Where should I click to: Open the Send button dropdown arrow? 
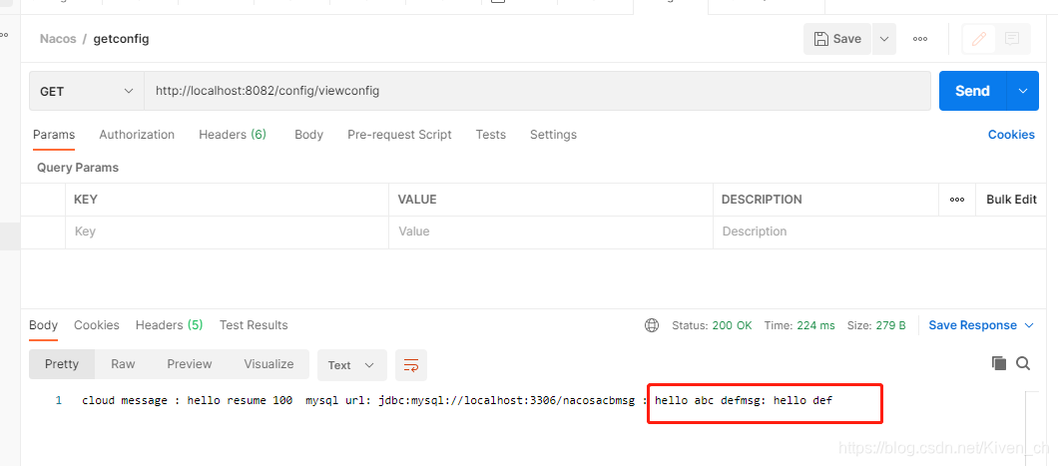point(1023,91)
